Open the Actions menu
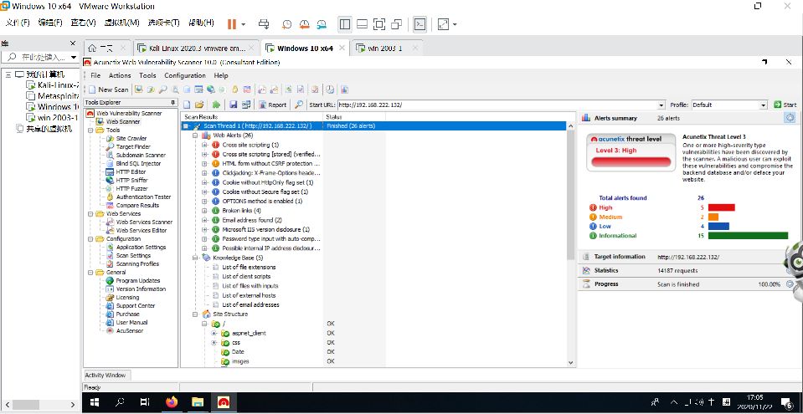 point(120,75)
